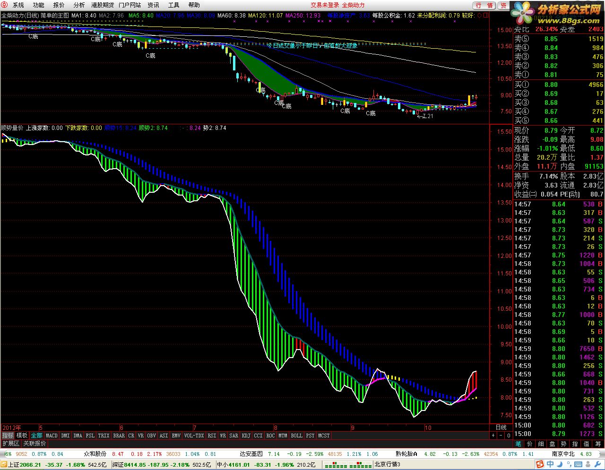Select the 细 tab in the quote panel
Screen dimensions: 605x470
pyautogui.click(x=541, y=444)
